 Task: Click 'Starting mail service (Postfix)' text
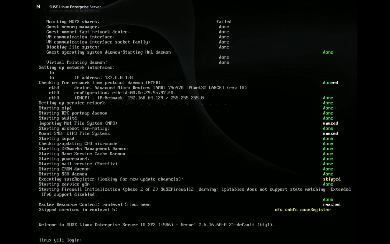[78, 164]
